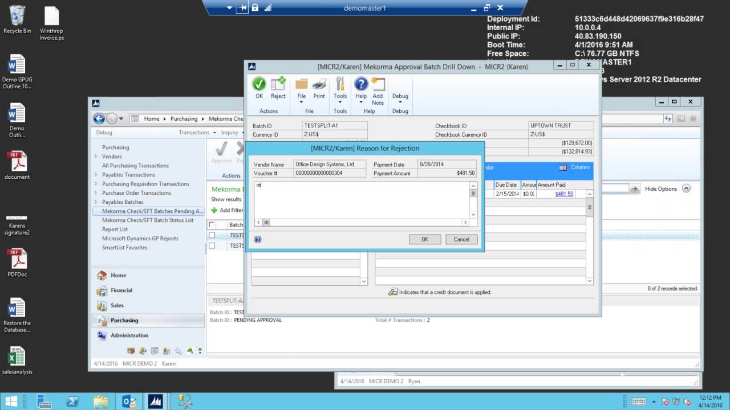Click the back arrow in the GP navigation window

(x=99, y=118)
